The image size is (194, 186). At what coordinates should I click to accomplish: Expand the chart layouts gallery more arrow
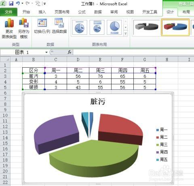[126, 34]
